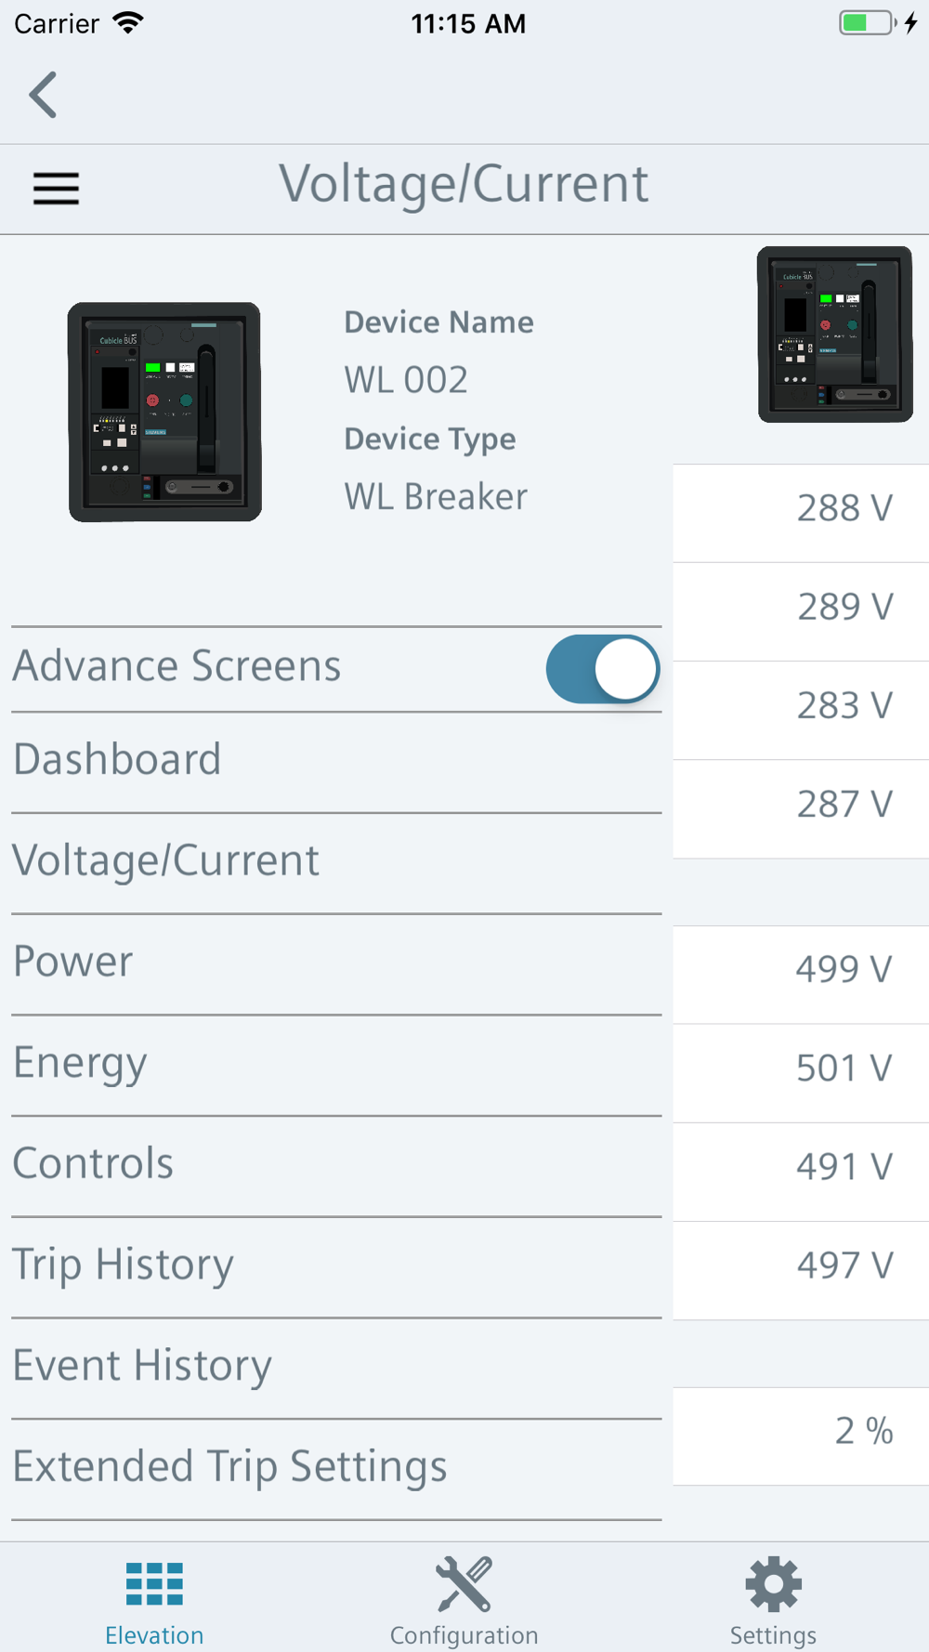Image resolution: width=929 pixels, height=1652 pixels.
Task: Open the hamburger menu icon
Action: 56,189
